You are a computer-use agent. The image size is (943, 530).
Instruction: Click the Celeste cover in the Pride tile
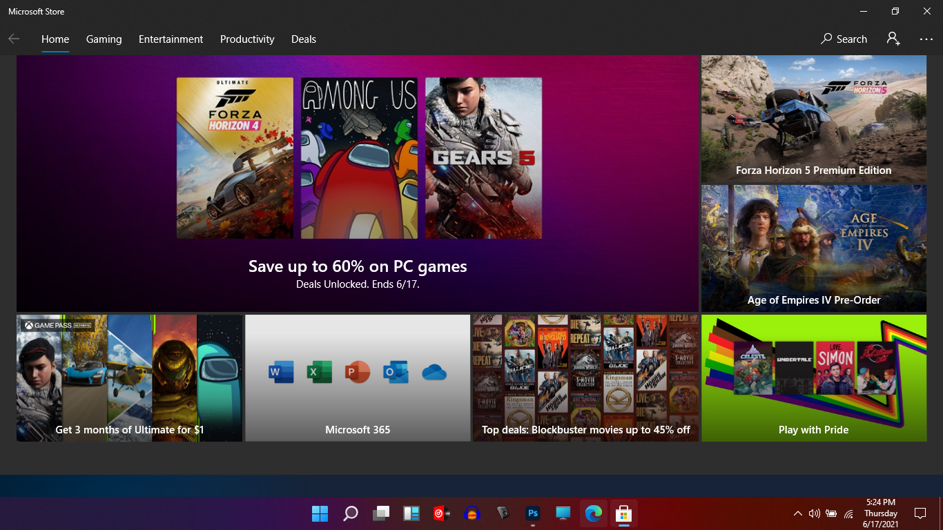coord(753,368)
